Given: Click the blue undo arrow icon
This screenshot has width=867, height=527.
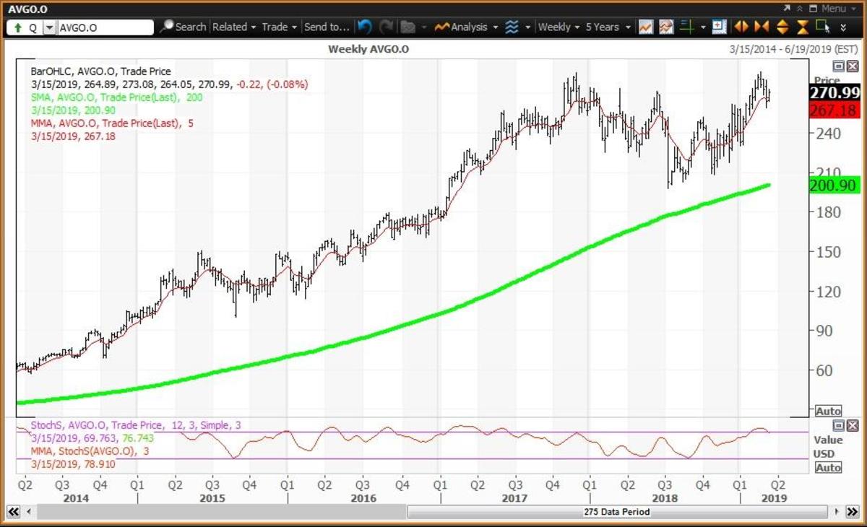Looking at the screenshot, I should [x=365, y=27].
